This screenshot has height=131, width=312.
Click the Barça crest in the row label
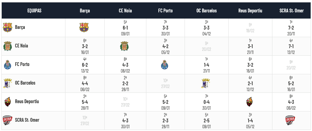point(8,28)
